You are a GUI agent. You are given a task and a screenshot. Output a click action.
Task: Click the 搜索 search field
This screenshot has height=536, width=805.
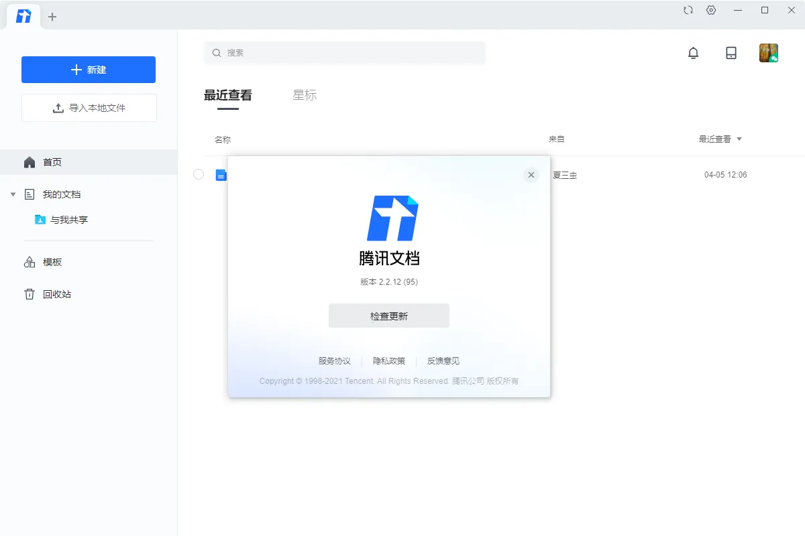(345, 53)
